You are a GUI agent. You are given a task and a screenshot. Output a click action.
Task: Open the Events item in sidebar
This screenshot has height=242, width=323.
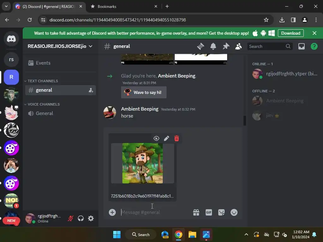[x=60, y=63]
